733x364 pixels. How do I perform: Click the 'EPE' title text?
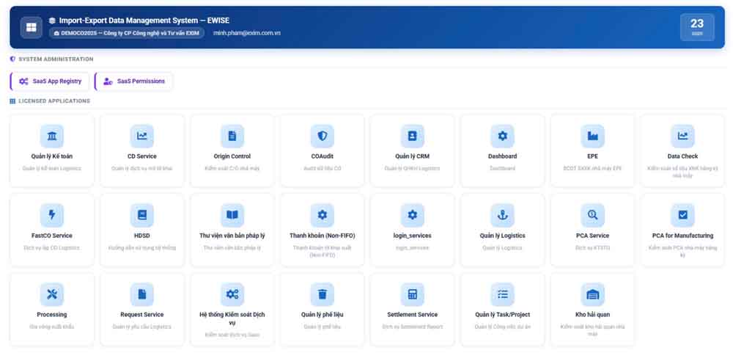point(593,156)
